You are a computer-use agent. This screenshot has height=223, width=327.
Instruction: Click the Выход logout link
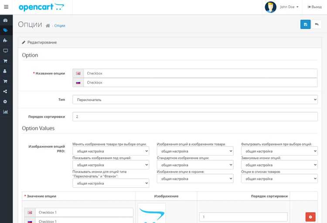point(314,7)
